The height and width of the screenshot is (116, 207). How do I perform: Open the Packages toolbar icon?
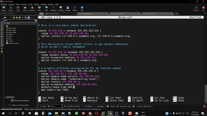coord(68,9)
